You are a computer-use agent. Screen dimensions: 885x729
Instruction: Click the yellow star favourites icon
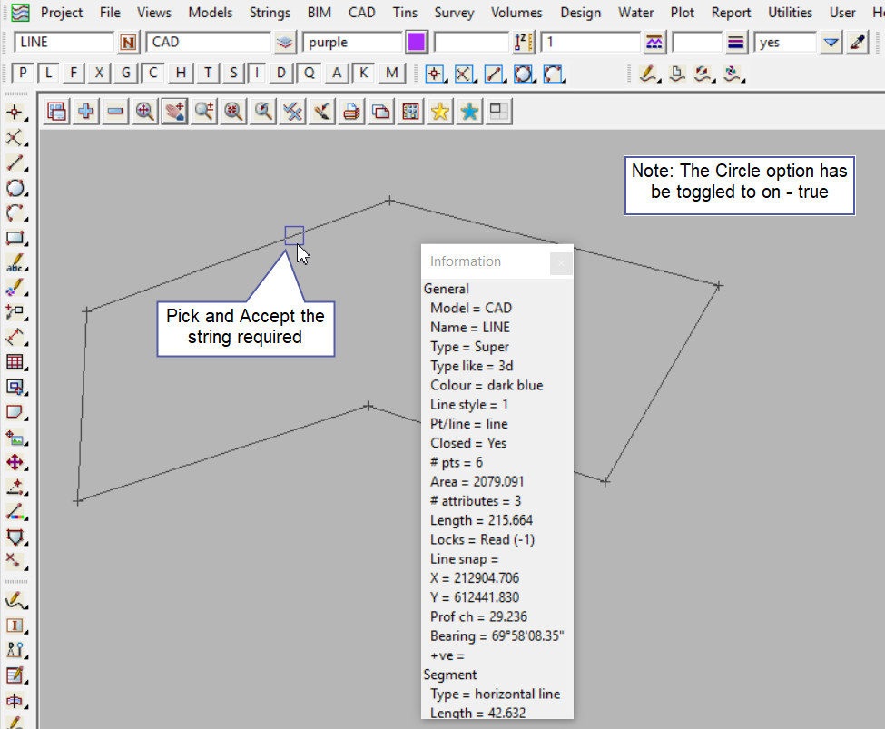(440, 111)
